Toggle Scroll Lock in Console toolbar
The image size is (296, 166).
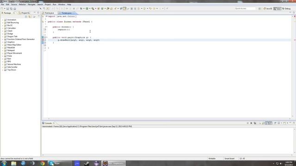(263, 123)
